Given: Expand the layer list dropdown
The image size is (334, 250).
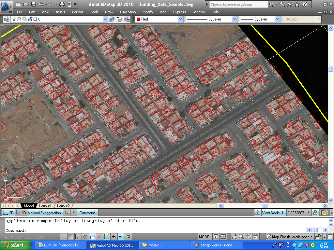Looking at the screenshot, I should pyautogui.click(x=105, y=19).
